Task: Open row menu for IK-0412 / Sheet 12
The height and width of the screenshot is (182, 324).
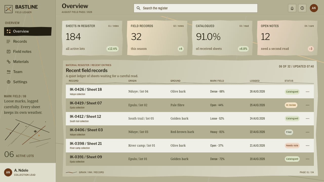Action: [x=308, y=119]
